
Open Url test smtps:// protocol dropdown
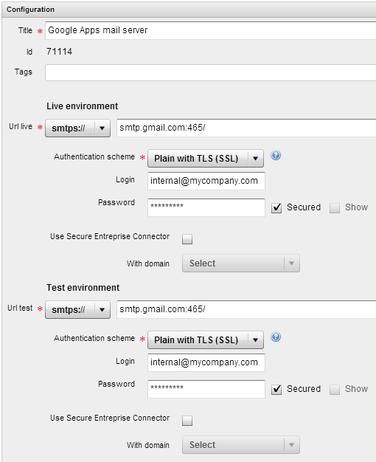77,310
